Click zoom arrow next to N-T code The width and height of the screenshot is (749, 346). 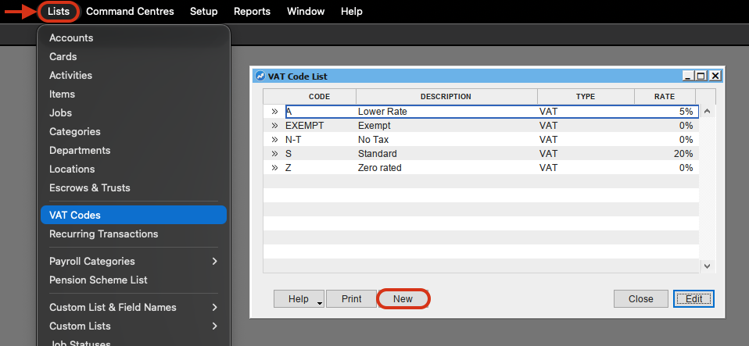click(x=274, y=140)
